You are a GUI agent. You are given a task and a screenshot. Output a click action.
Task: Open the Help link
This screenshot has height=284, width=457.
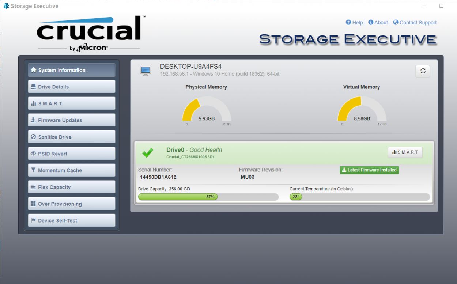click(354, 23)
